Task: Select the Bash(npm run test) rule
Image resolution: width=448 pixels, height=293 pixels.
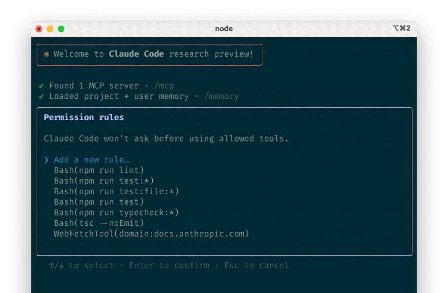Action: (x=99, y=202)
